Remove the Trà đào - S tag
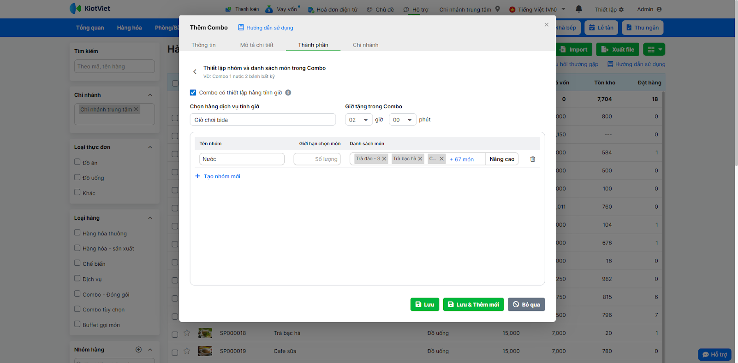The height and width of the screenshot is (363, 738). [x=384, y=158]
